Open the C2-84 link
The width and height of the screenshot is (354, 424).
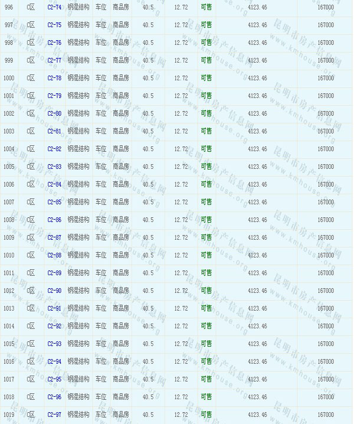(54, 185)
